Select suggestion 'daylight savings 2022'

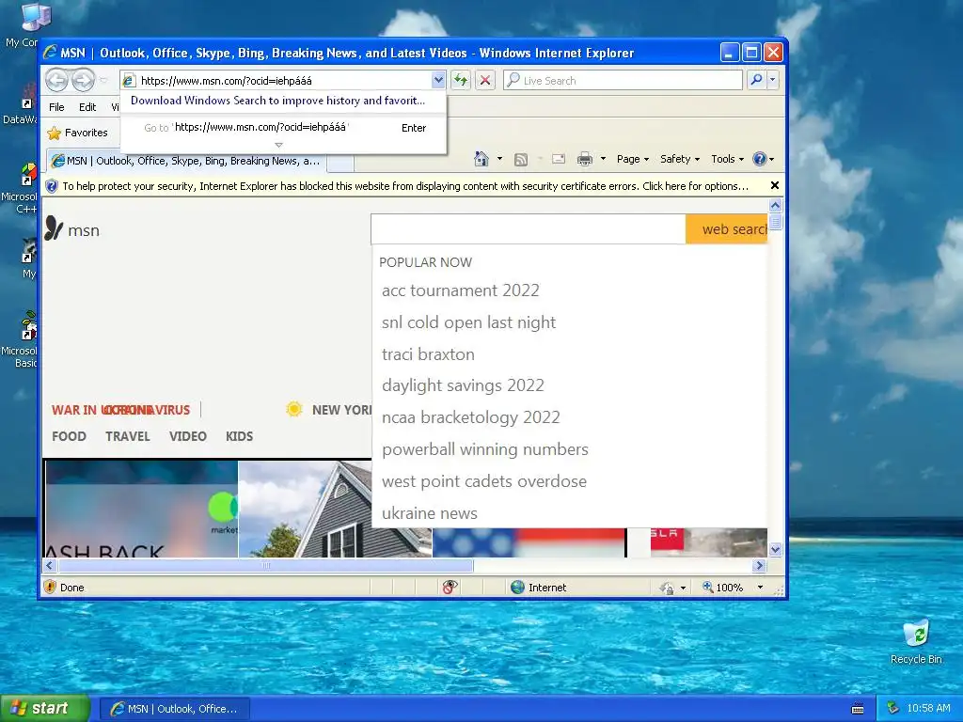coord(463,385)
